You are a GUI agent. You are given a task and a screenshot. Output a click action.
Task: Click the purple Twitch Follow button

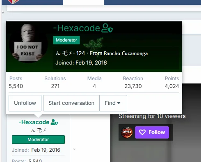[x=152, y=132]
